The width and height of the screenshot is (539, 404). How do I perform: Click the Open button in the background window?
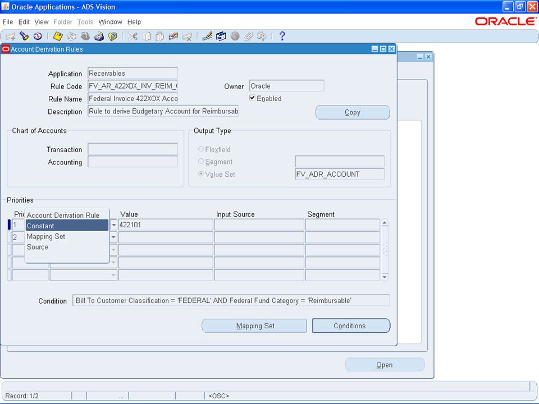[384, 365]
